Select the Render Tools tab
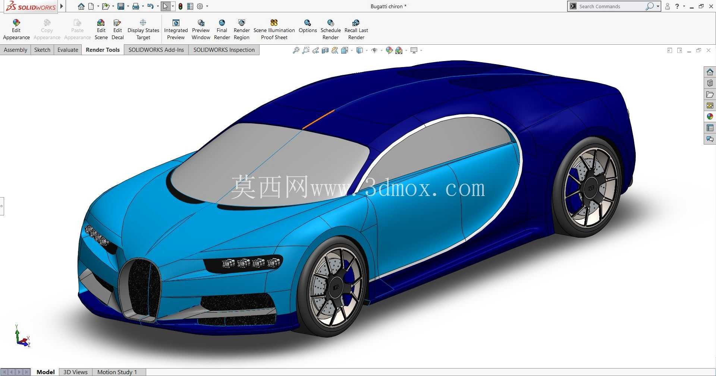 pos(103,50)
